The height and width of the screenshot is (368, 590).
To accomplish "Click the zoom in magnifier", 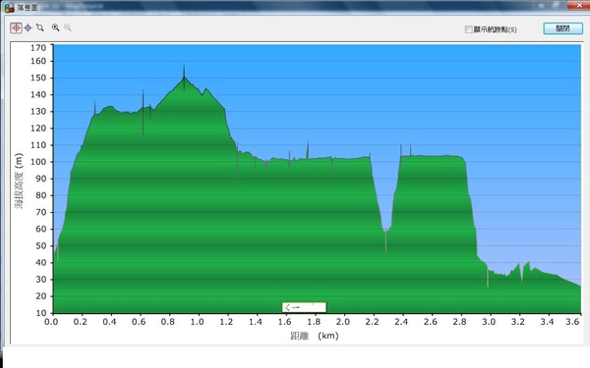I will point(56,27).
